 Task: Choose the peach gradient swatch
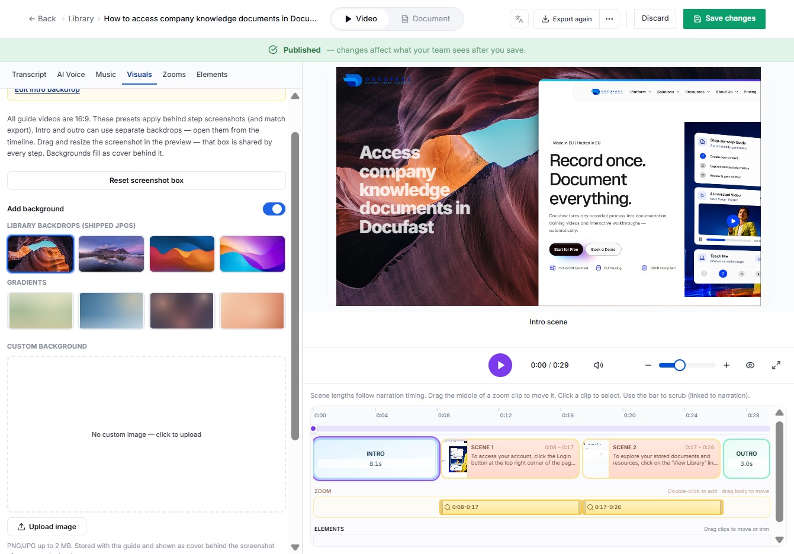(x=252, y=311)
